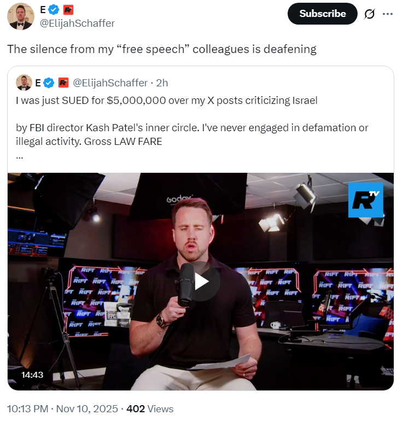Click the quoted post's red Rift badge

point(63,83)
